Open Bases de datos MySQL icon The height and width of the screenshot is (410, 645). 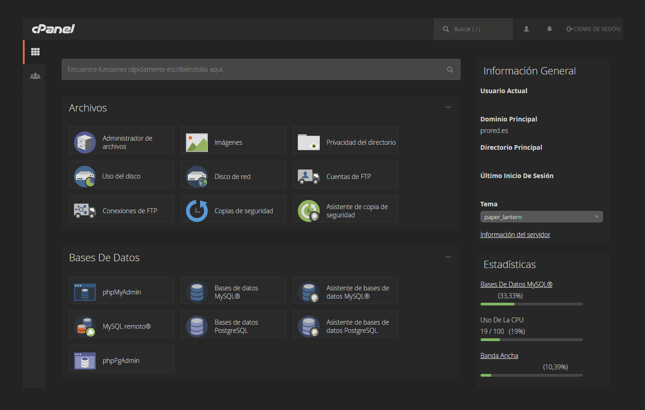click(197, 292)
